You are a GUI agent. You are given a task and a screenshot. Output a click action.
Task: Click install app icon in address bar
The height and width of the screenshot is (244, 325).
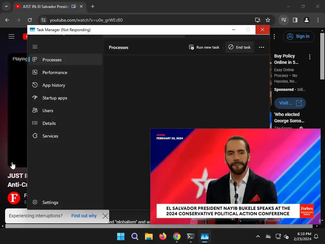pos(257,20)
